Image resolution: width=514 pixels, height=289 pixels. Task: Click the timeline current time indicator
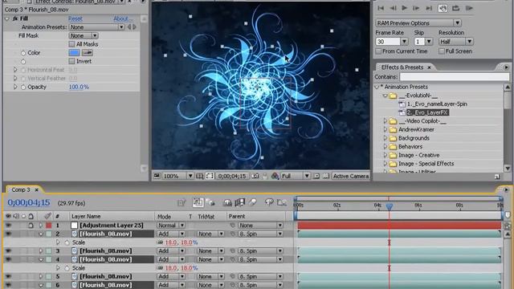tap(389, 206)
